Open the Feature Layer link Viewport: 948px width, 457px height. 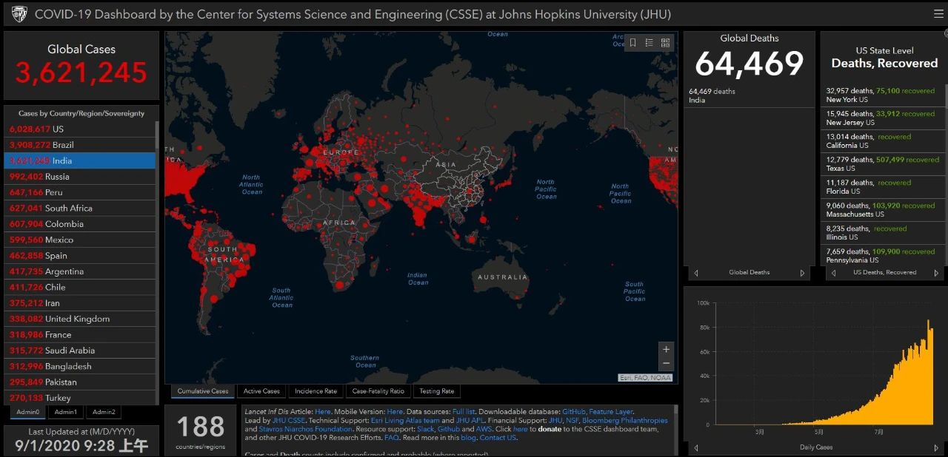click(611, 412)
